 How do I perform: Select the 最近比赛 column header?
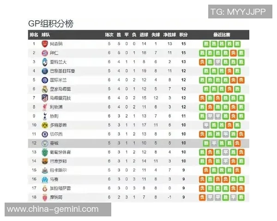click(x=222, y=35)
